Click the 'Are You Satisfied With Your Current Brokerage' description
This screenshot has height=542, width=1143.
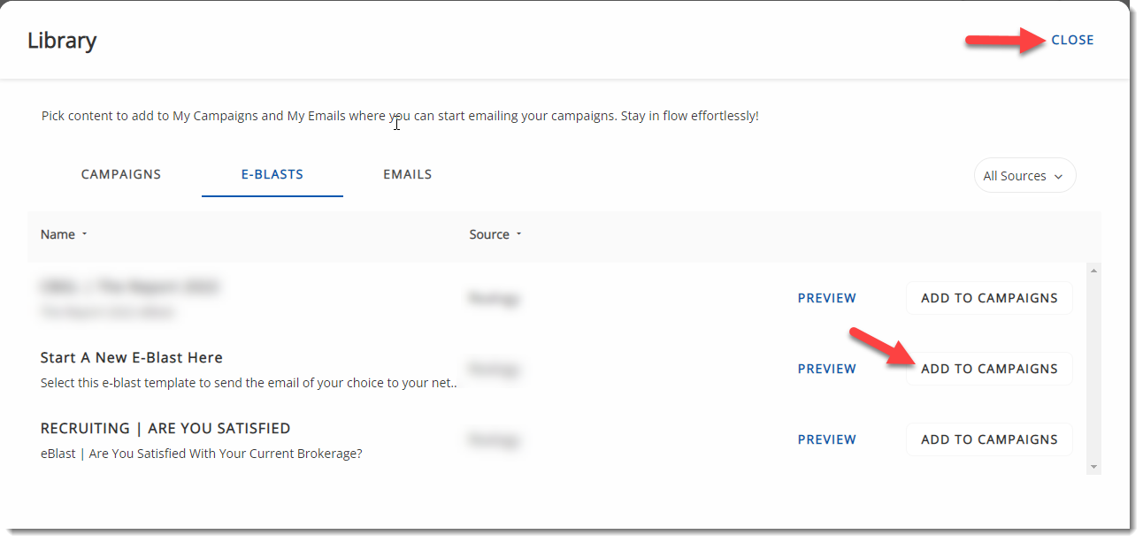pyautogui.click(x=201, y=454)
